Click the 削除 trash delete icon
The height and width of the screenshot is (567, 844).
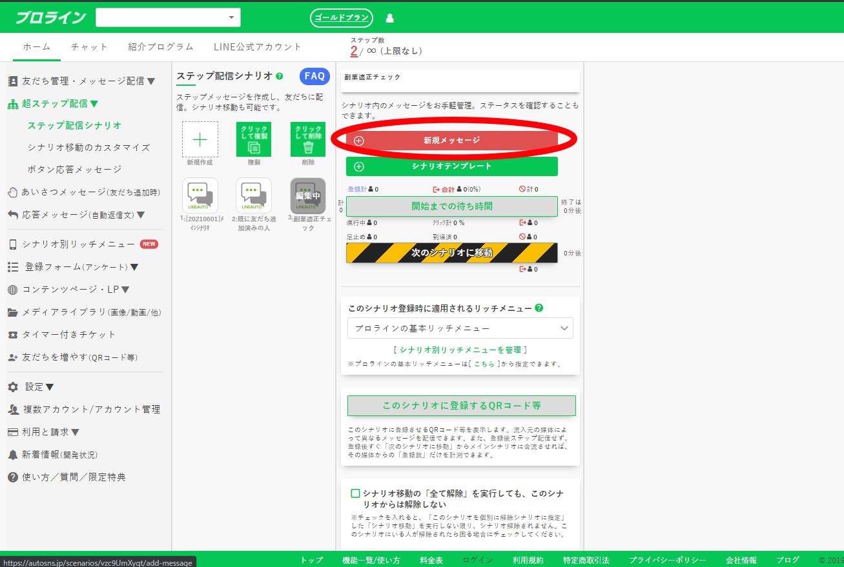pyautogui.click(x=308, y=139)
